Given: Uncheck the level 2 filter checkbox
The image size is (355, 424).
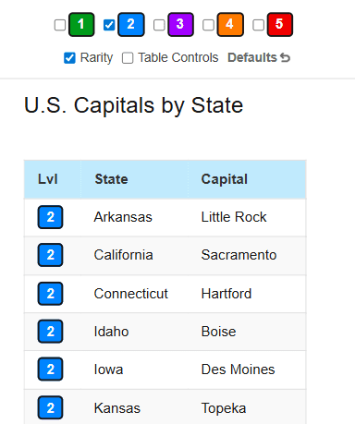Looking at the screenshot, I should click(x=109, y=25).
